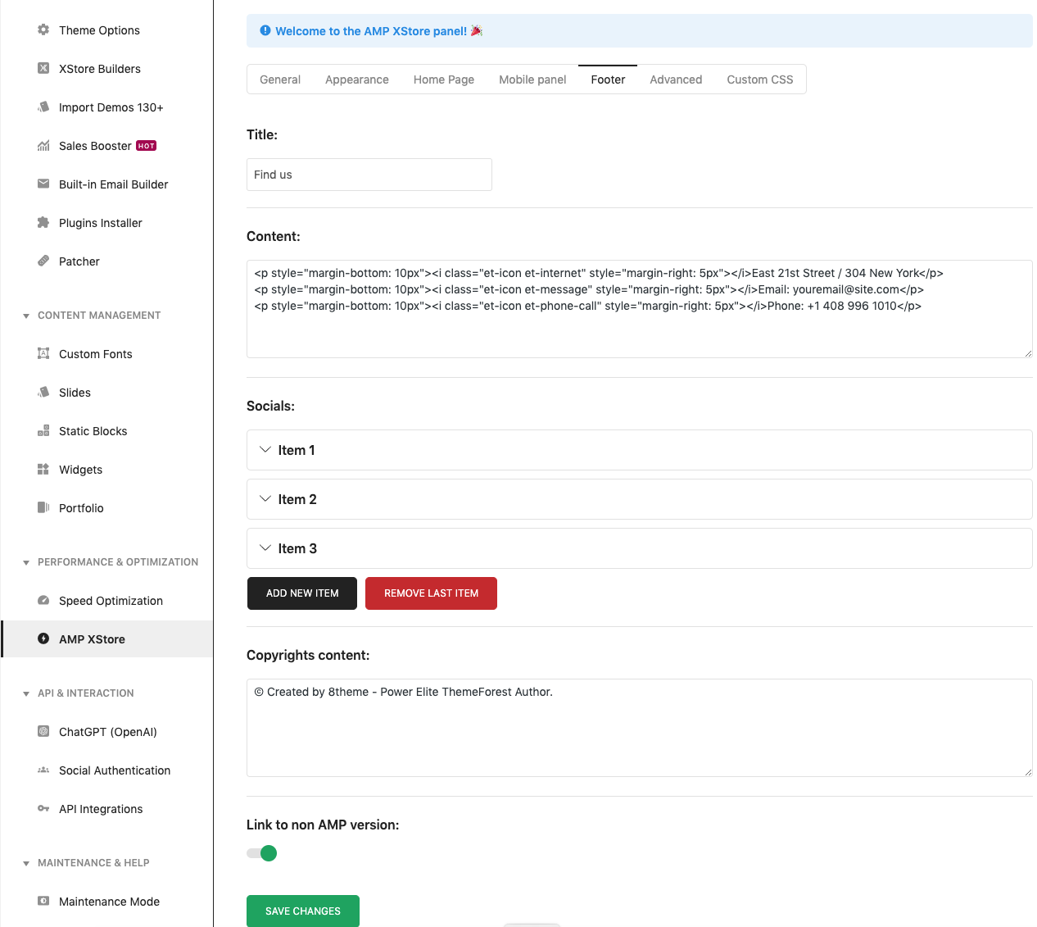Open the Custom CSS tab
Viewport: 1037px width, 927px height.
click(759, 80)
